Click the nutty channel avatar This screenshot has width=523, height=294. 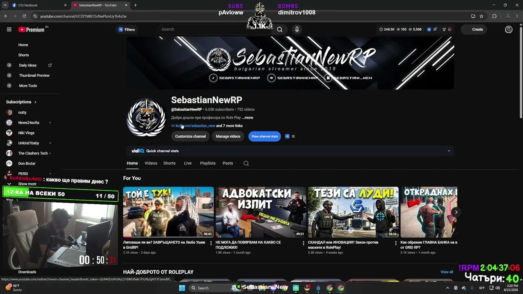(9, 112)
